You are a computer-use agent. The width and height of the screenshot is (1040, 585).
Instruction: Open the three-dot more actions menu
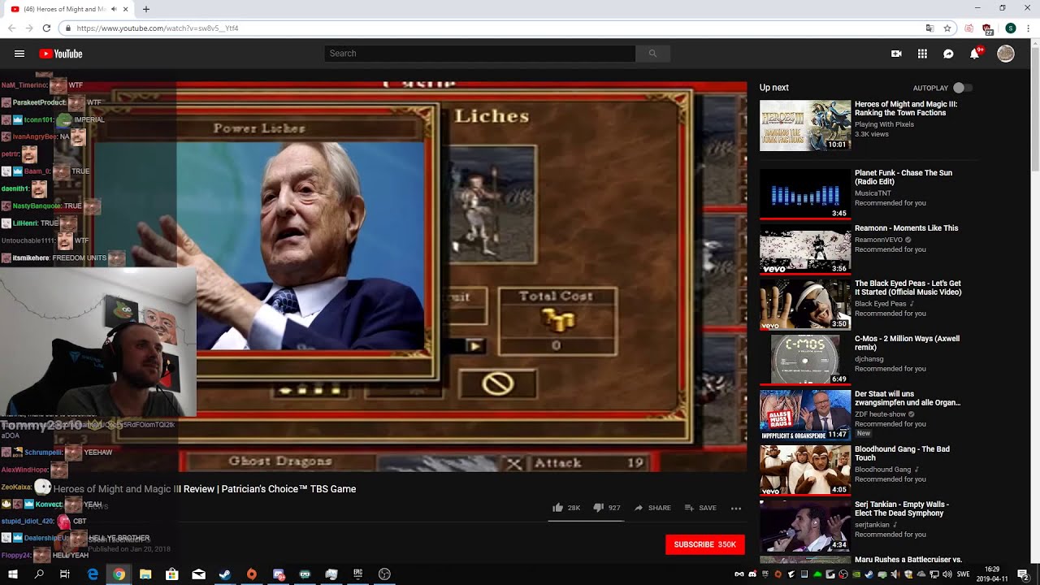pyautogui.click(x=736, y=508)
